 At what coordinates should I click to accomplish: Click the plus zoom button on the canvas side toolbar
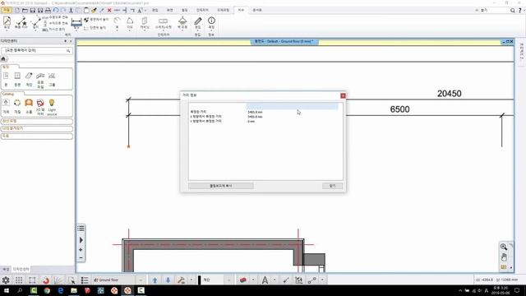81,250
